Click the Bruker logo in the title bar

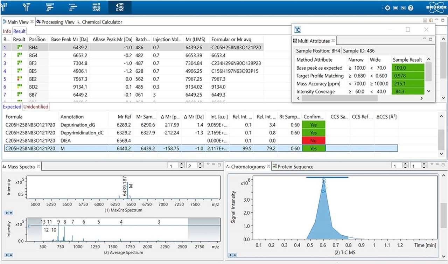click(435, 7)
